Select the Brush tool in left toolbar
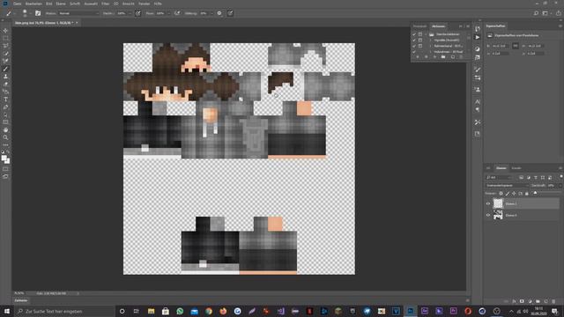This screenshot has height=317, width=564. coord(5,69)
